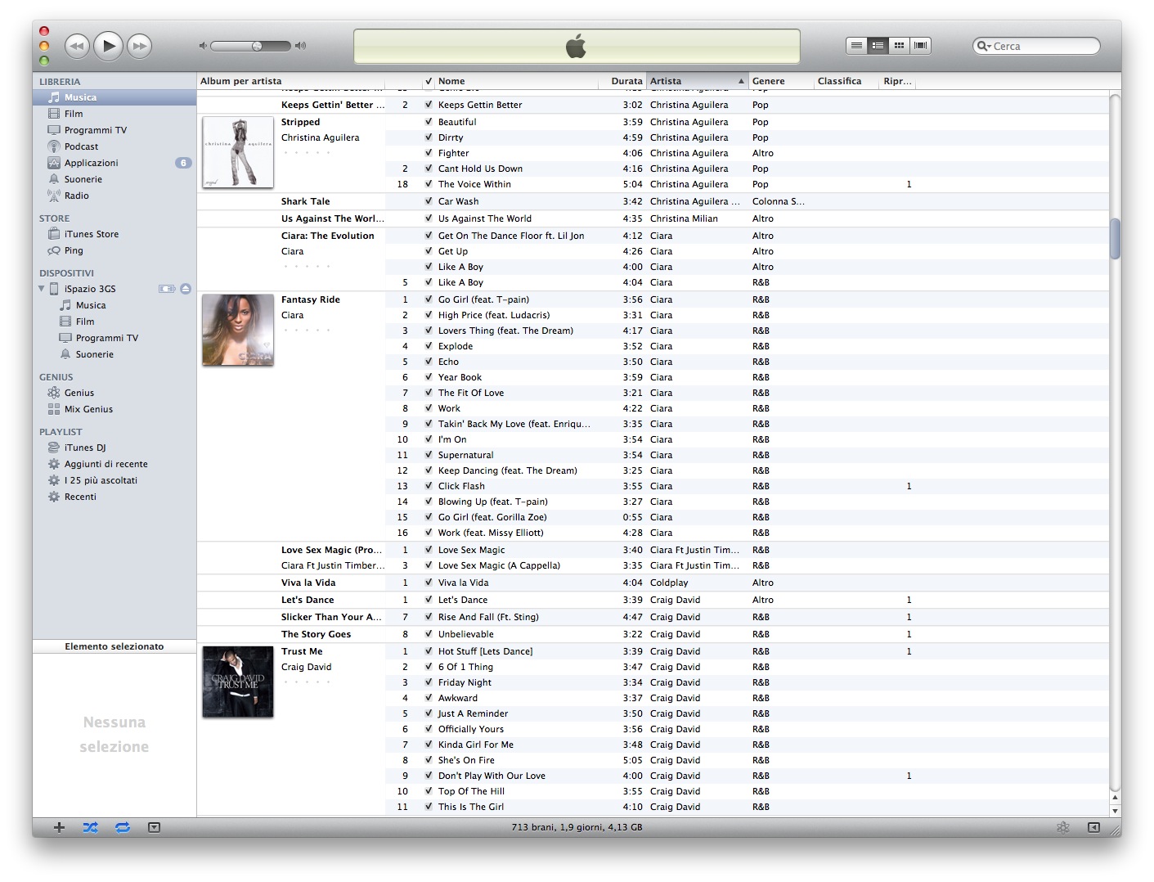The height and width of the screenshot is (882, 1154).
Task: Click the vertical scrollbar thumb
Action: pyautogui.click(x=1115, y=239)
